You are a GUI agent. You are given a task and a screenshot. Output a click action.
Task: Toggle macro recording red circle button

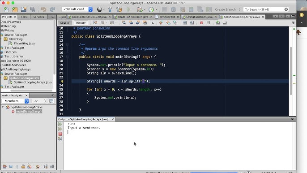pyautogui.click(x=201, y=23)
